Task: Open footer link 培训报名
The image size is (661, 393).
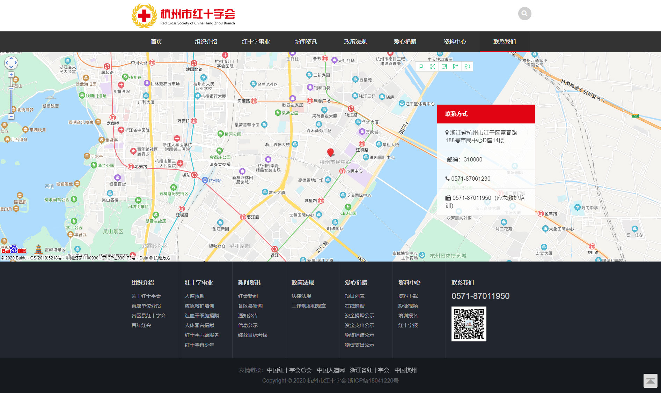Action: coord(408,316)
